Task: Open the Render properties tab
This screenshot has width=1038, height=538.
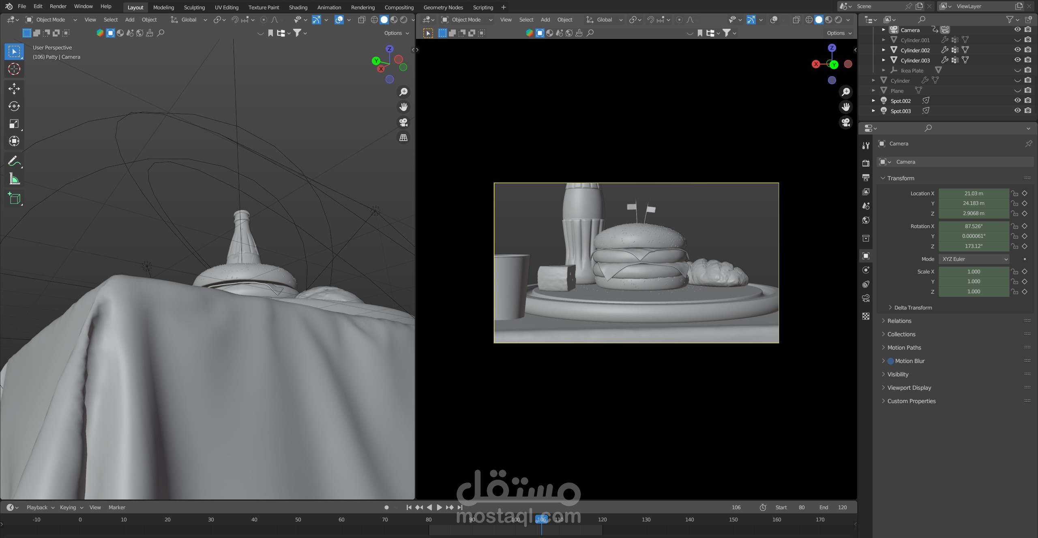Action: point(866,163)
